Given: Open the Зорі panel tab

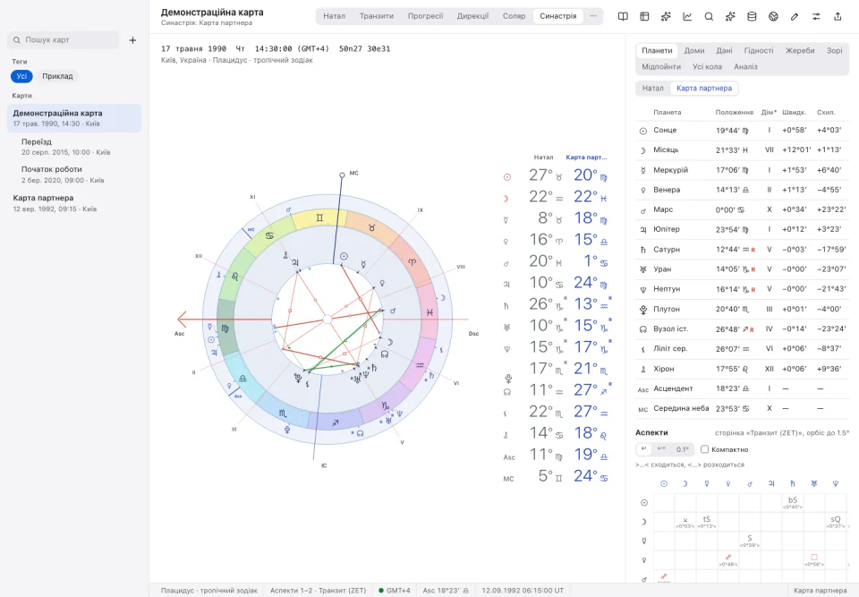Looking at the screenshot, I should coord(834,50).
